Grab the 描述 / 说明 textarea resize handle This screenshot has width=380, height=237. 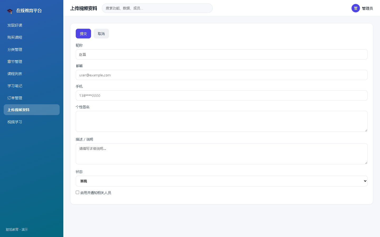[366, 162]
